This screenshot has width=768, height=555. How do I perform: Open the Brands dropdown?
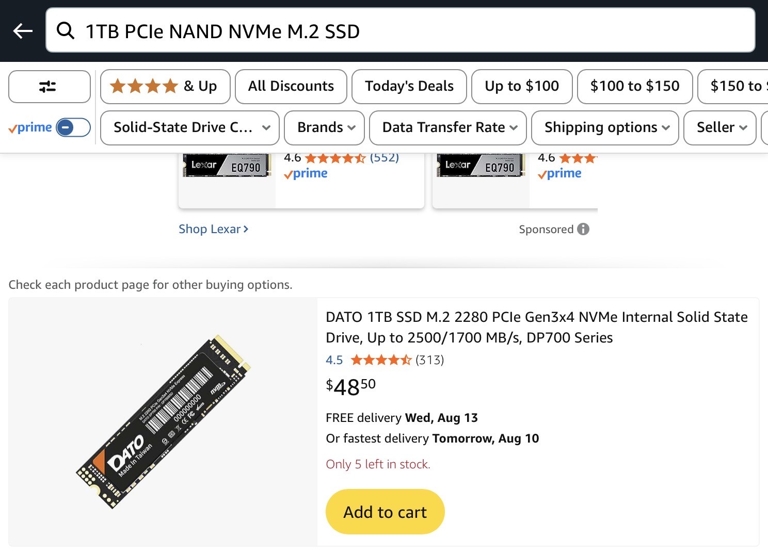click(324, 127)
